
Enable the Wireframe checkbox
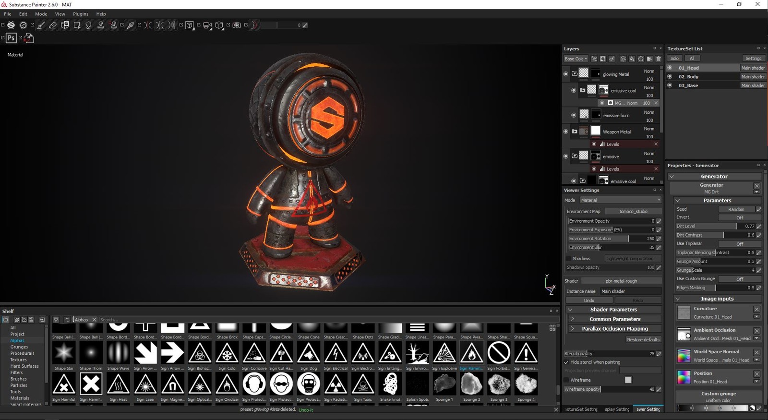(x=566, y=380)
